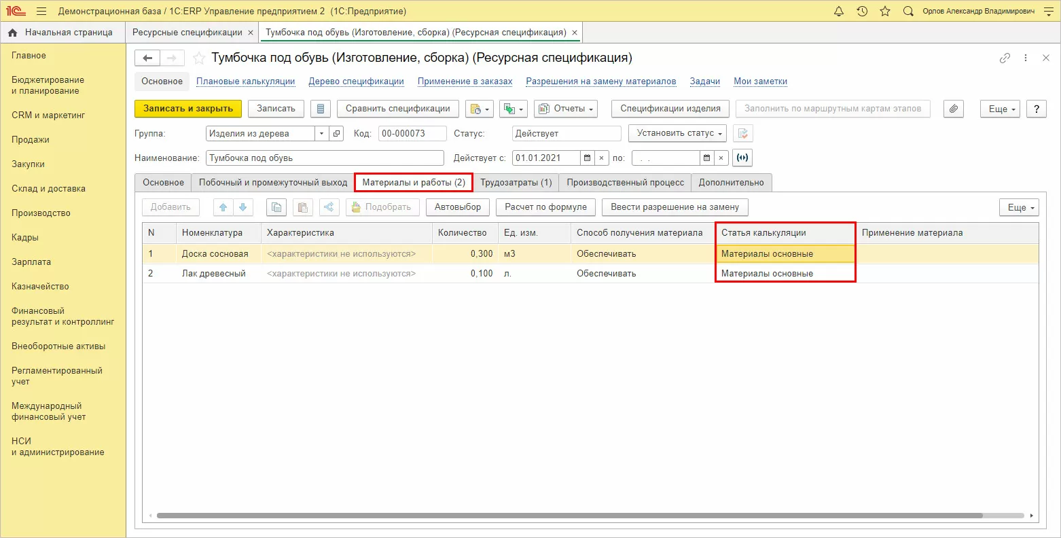Move selected row down with the arrow

click(242, 207)
